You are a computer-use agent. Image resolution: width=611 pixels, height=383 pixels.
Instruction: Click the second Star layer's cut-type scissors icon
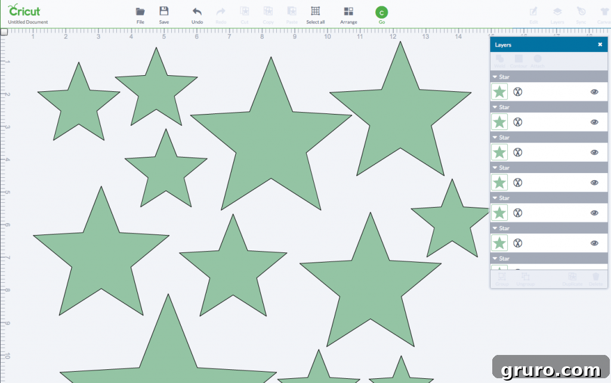click(517, 122)
